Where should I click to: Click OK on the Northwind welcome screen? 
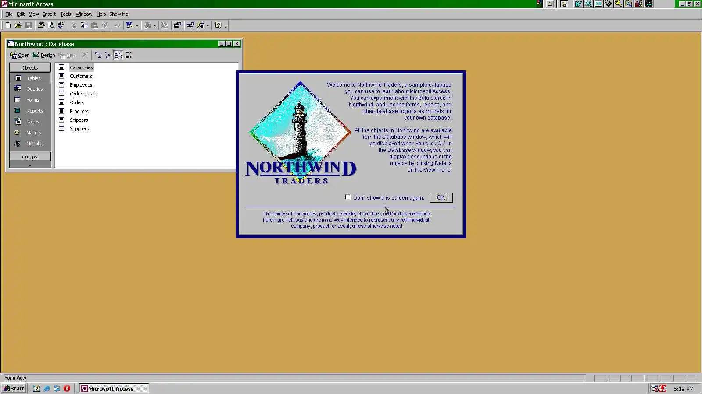click(x=441, y=198)
